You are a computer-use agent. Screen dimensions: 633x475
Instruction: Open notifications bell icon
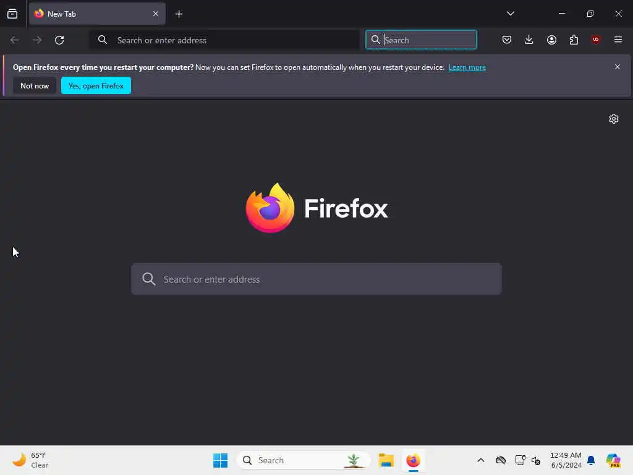click(x=591, y=460)
